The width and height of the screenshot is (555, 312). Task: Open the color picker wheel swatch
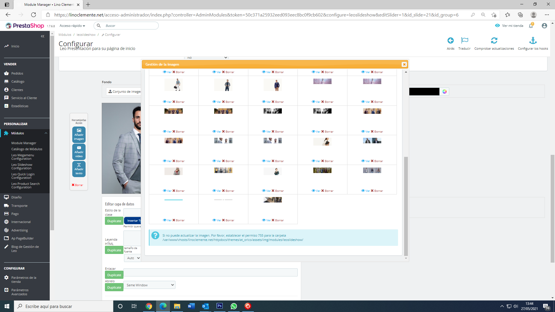click(444, 92)
